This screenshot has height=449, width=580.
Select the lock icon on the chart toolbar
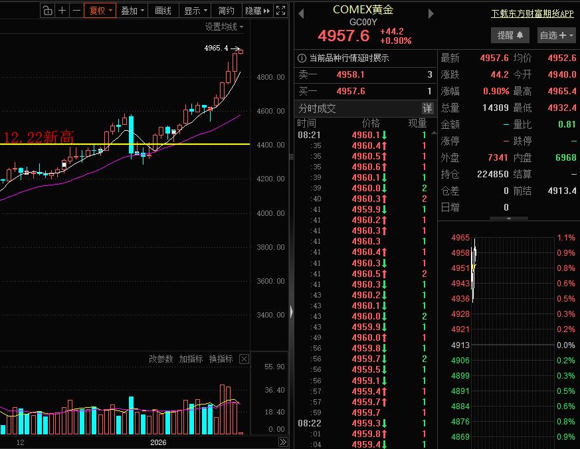pos(47,11)
